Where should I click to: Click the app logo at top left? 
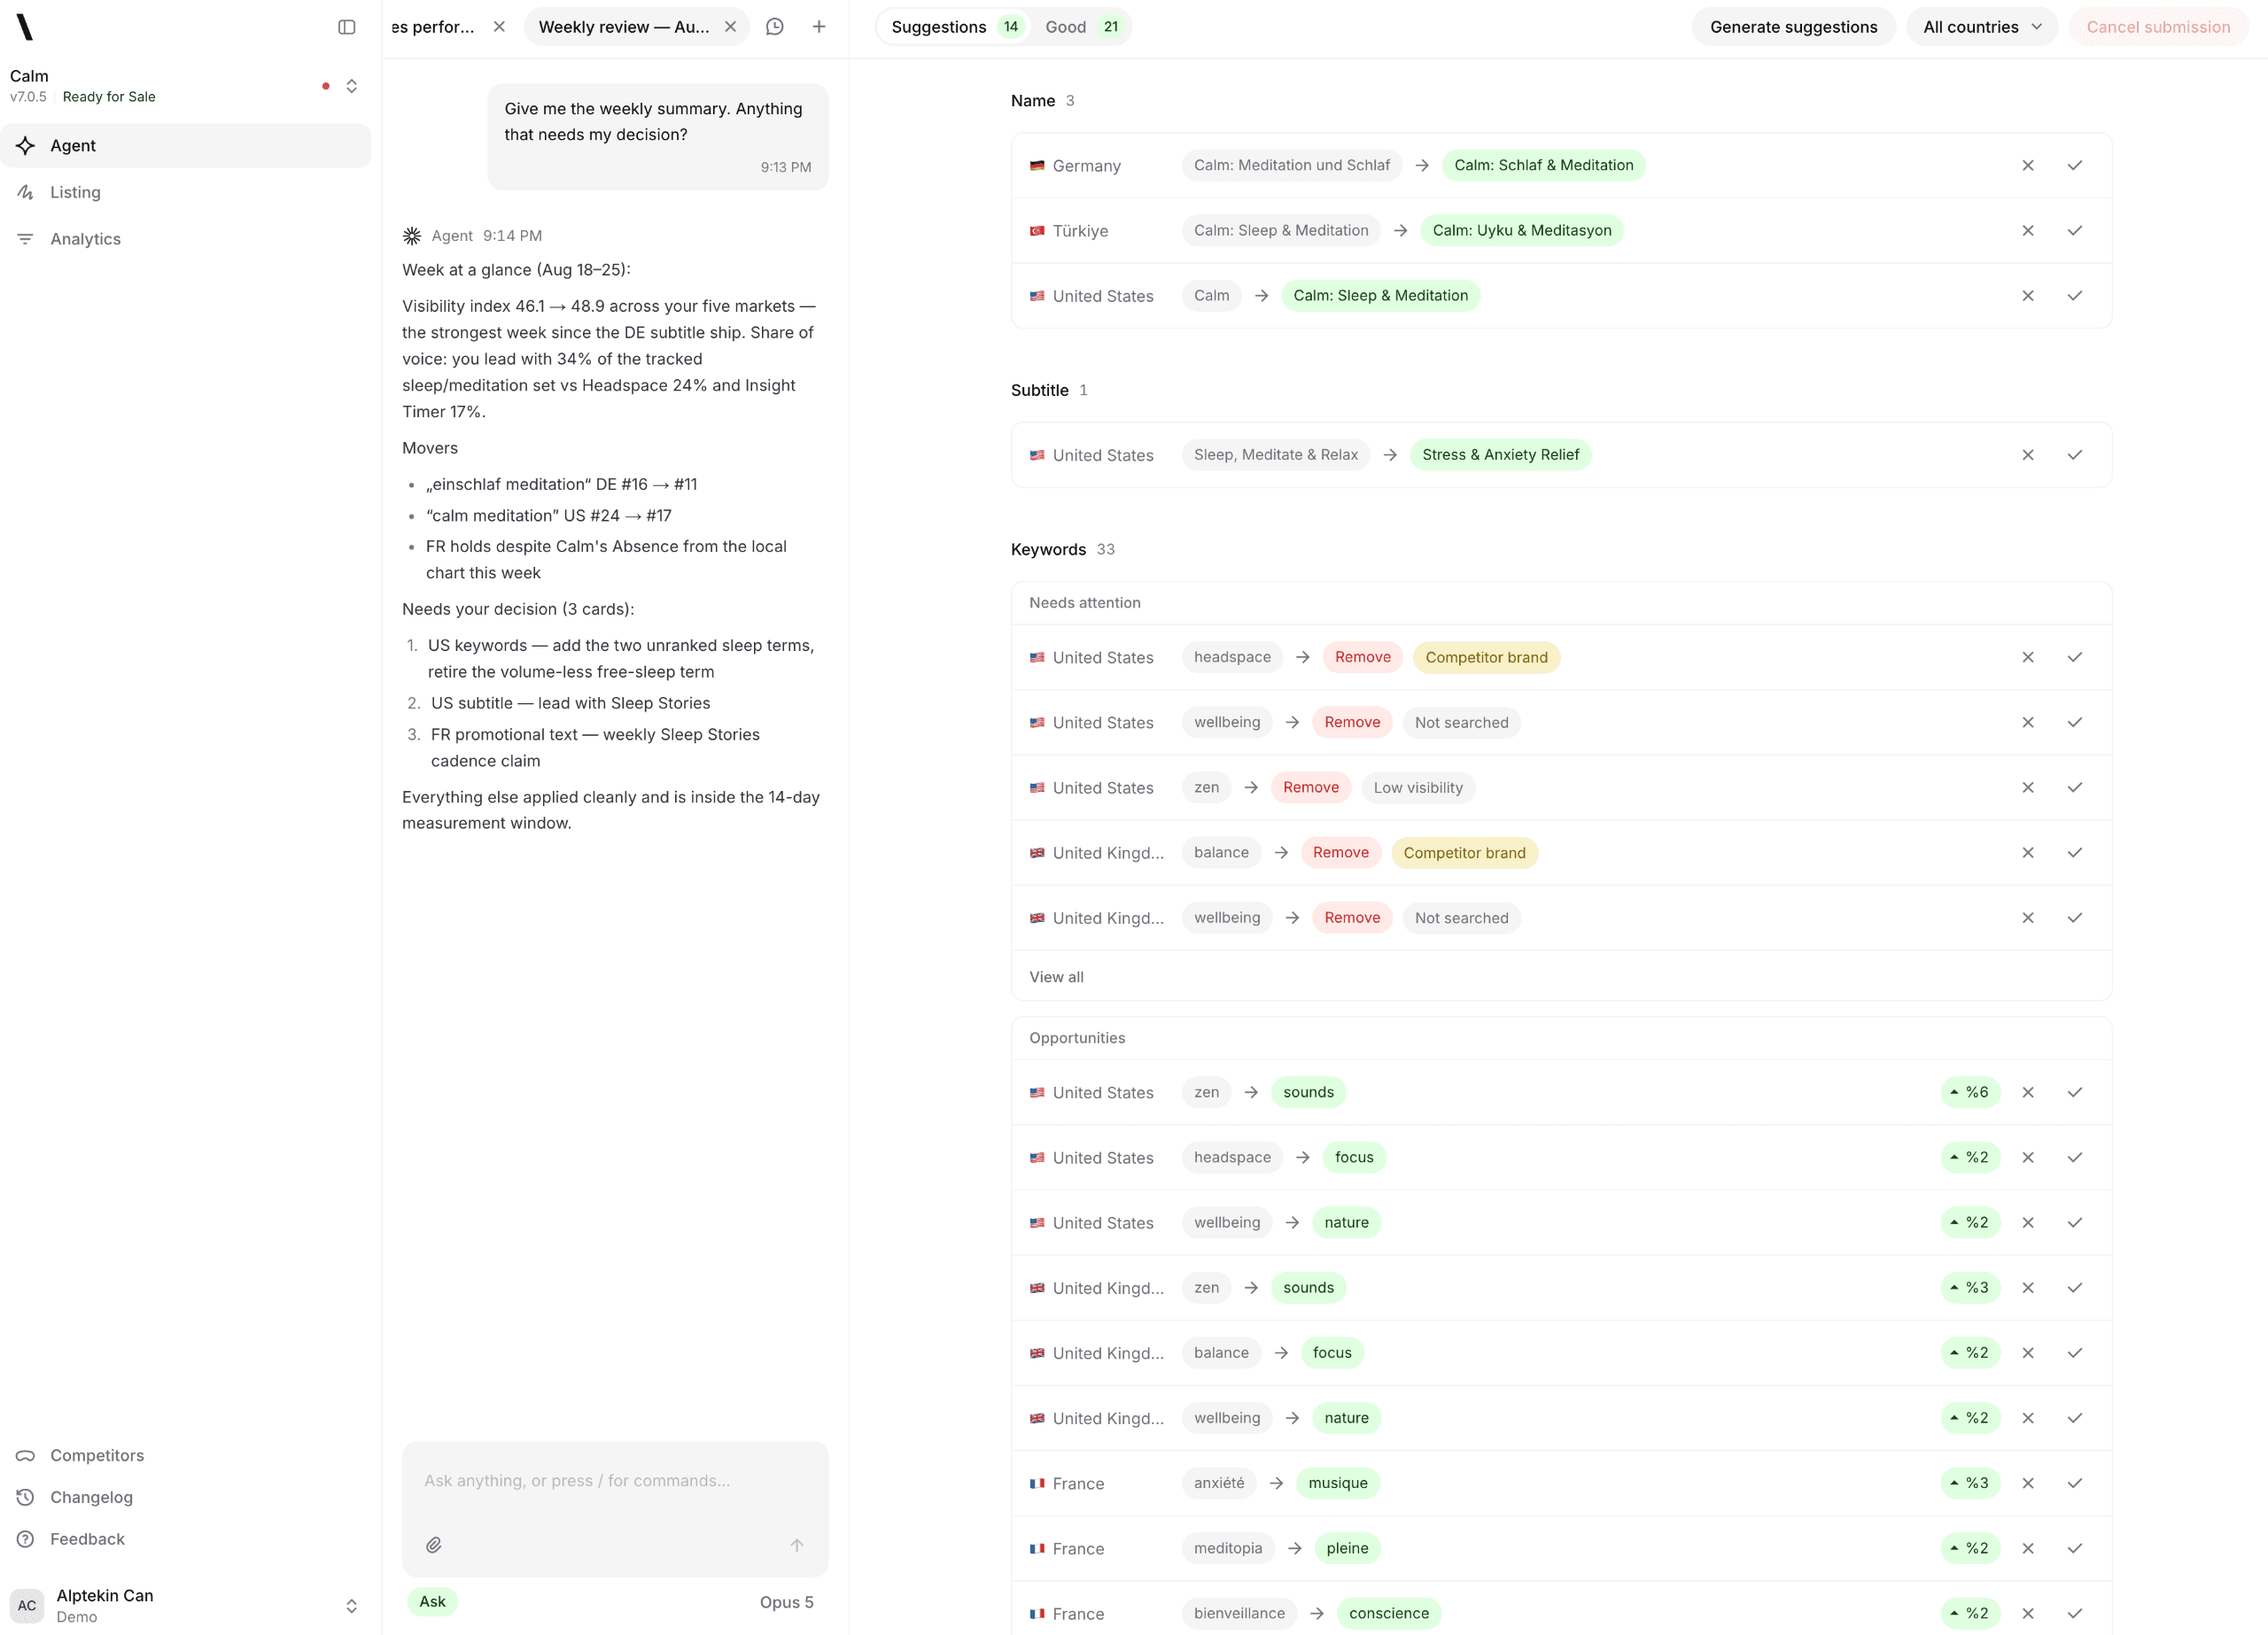tap(25, 27)
